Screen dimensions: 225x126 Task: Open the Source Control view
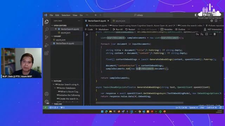pyautogui.click(x=46, y=37)
